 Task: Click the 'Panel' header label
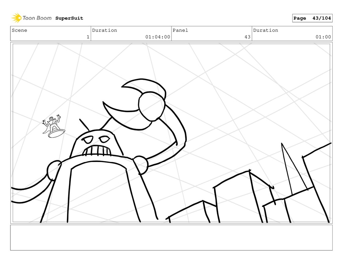(x=180, y=30)
